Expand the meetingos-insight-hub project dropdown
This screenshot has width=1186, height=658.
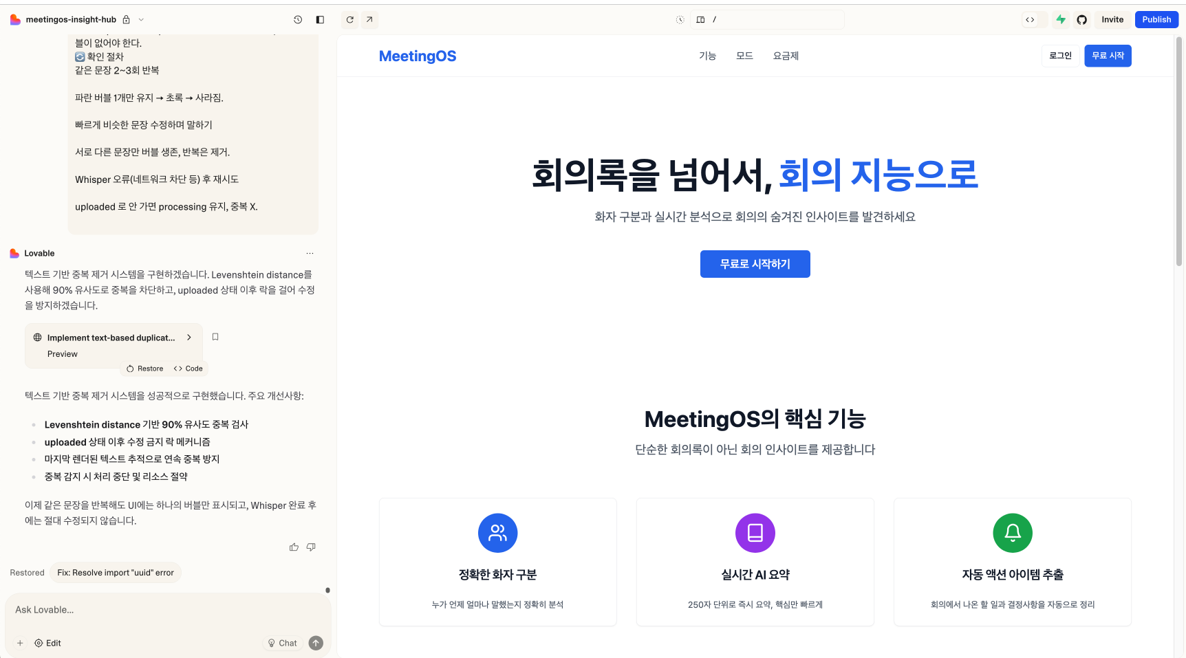click(x=142, y=20)
